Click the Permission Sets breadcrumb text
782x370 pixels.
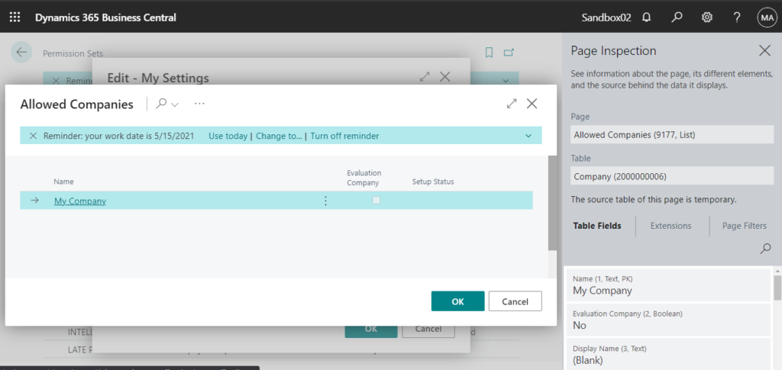[73, 53]
